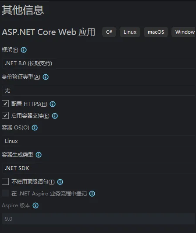Open the 身份验证类型 dropdown showing 无
This screenshot has width=196, height=233.
[x=99, y=90]
